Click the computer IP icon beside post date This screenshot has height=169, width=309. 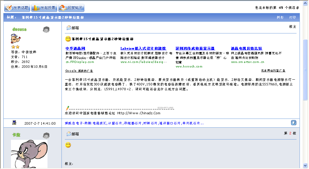14,123
